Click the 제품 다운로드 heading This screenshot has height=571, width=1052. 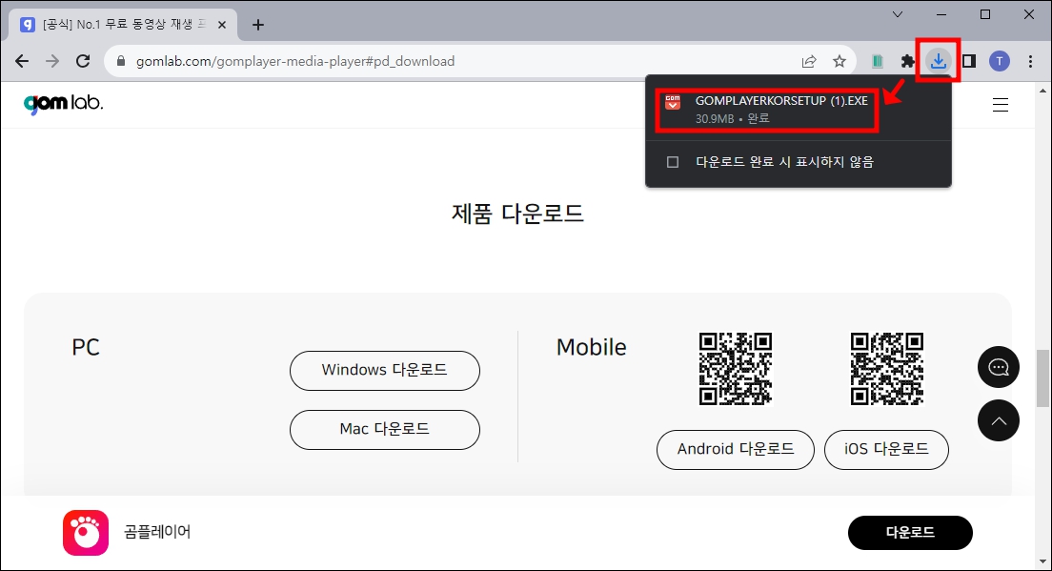(x=517, y=214)
